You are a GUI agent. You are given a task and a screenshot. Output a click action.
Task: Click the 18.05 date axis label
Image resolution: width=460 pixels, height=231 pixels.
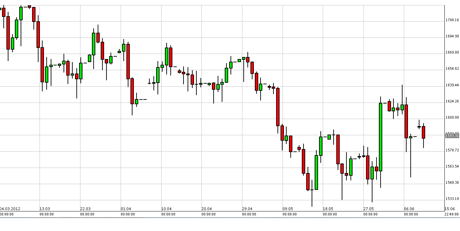328,209
